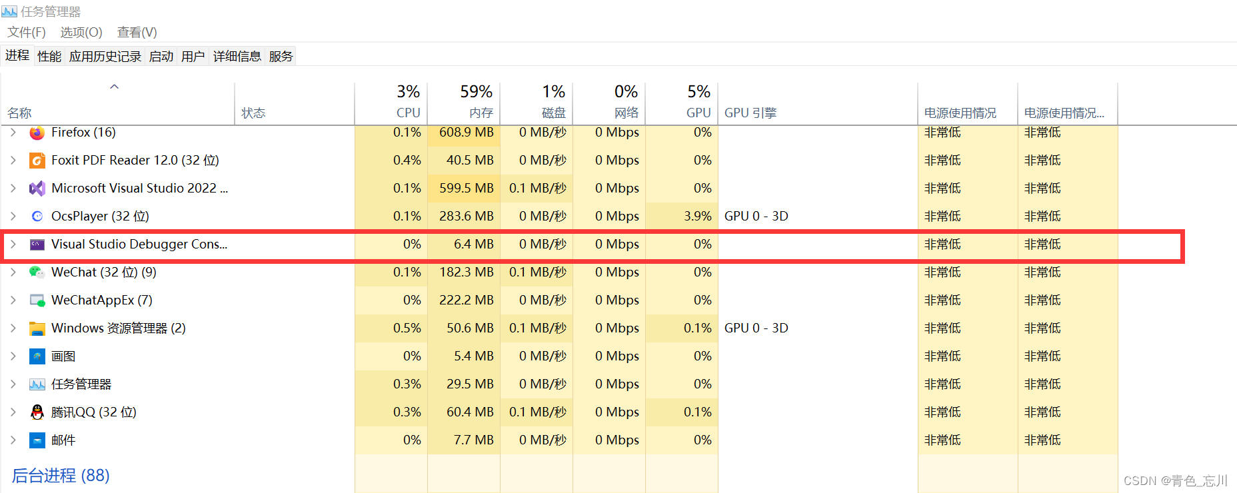Sort by the 名称 column header
This screenshot has width=1237, height=493.
point(118,103)
